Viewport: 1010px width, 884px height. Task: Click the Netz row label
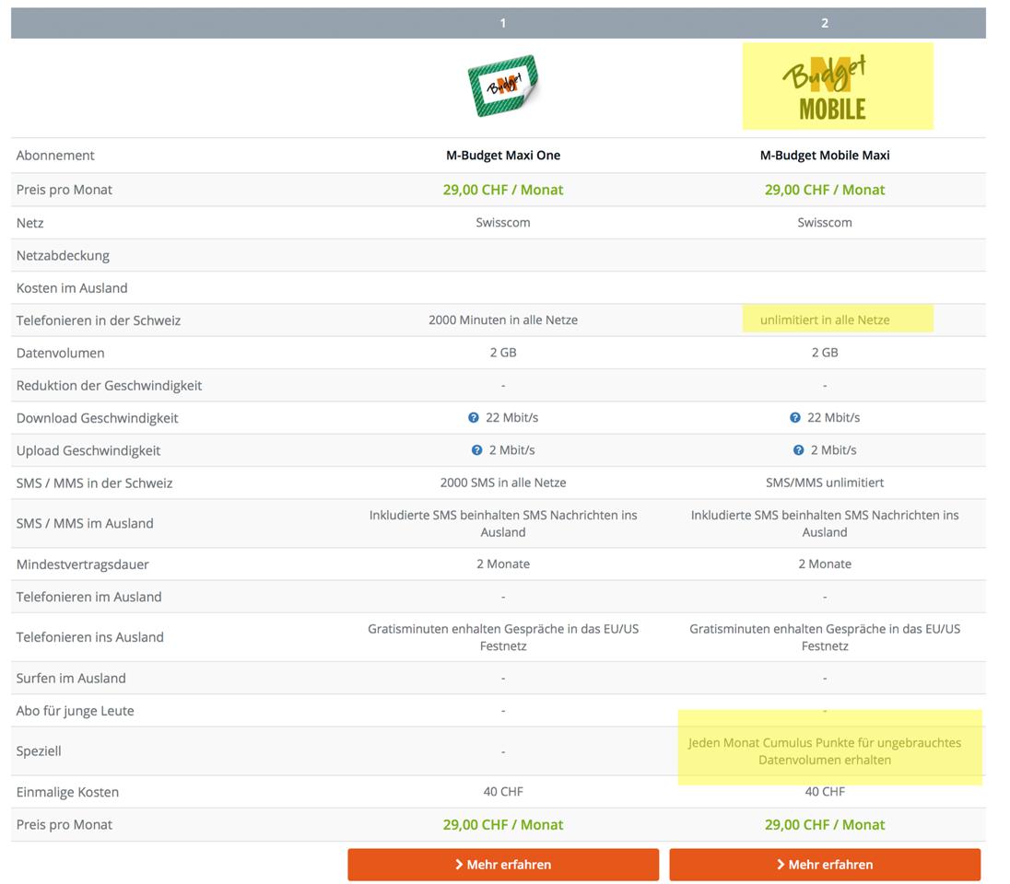[30, 223]
